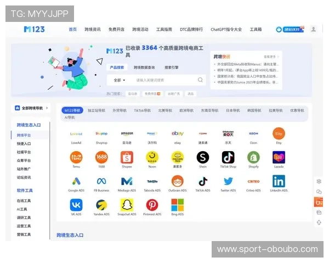This screenshot has height=263, width=329.
Task: Open the LoveAd icon
Action: click(x=76, y=134)
